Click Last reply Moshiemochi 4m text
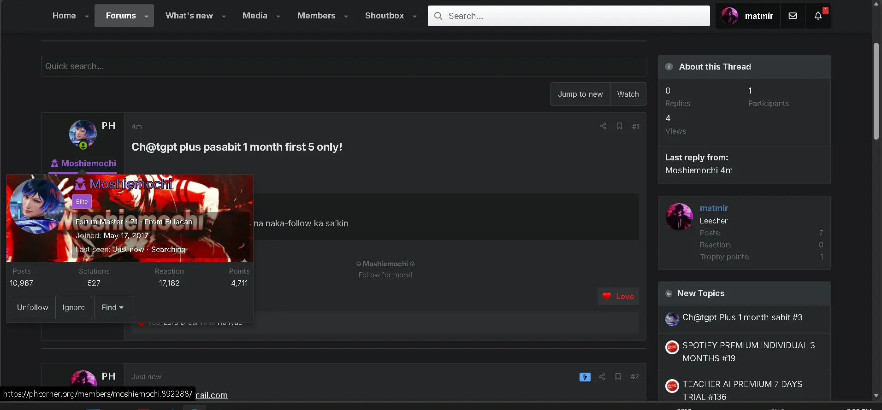The height and width of the screenshot is (410, 882). point(699,170)
